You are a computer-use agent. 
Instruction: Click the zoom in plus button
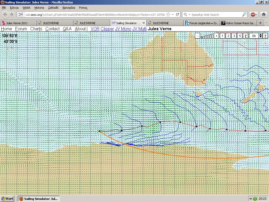pos(216,36)
